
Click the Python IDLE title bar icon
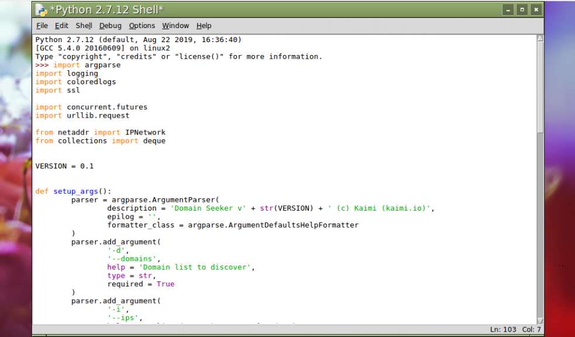[x=41, y=10]
